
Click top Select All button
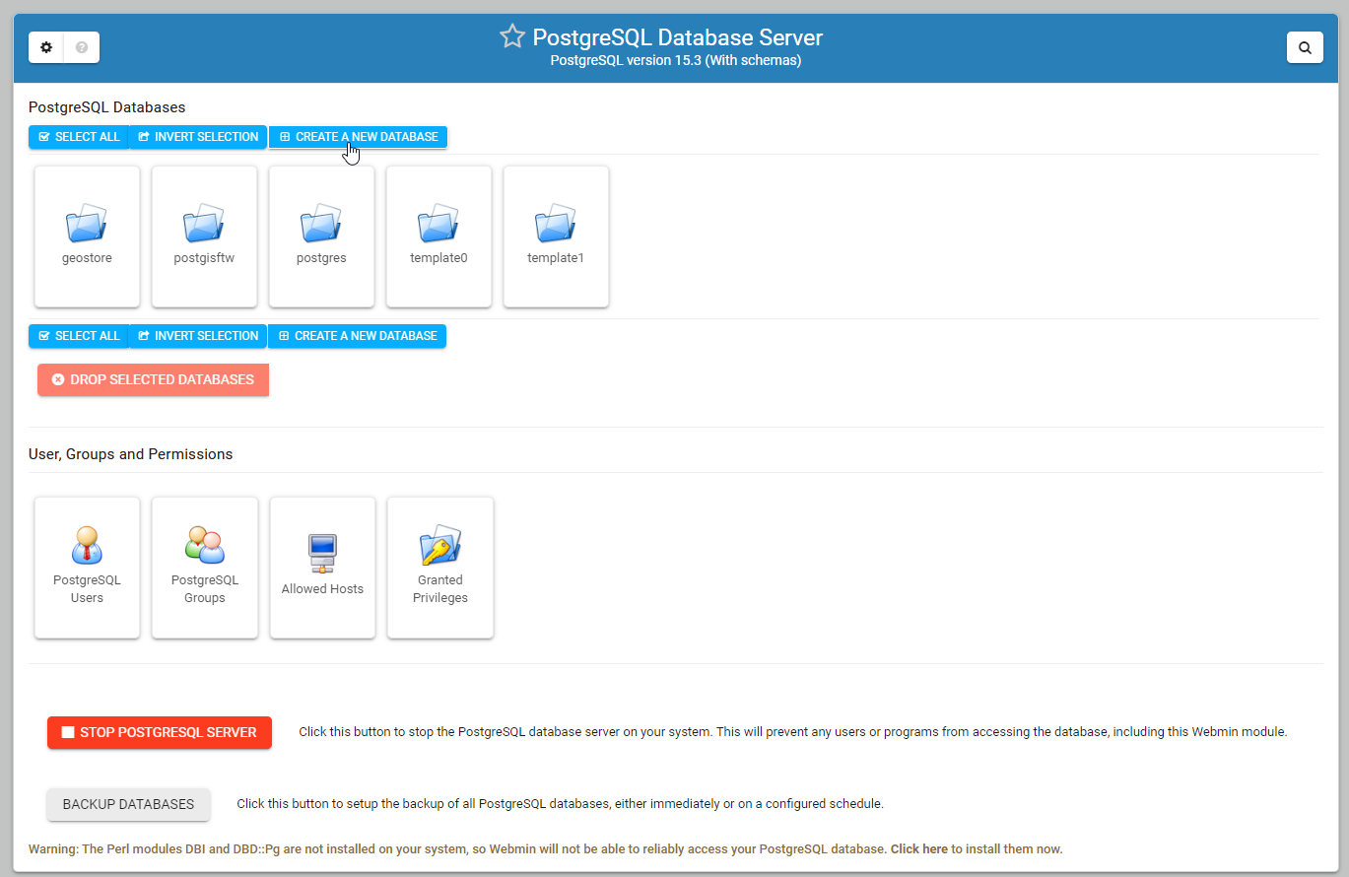79,137
